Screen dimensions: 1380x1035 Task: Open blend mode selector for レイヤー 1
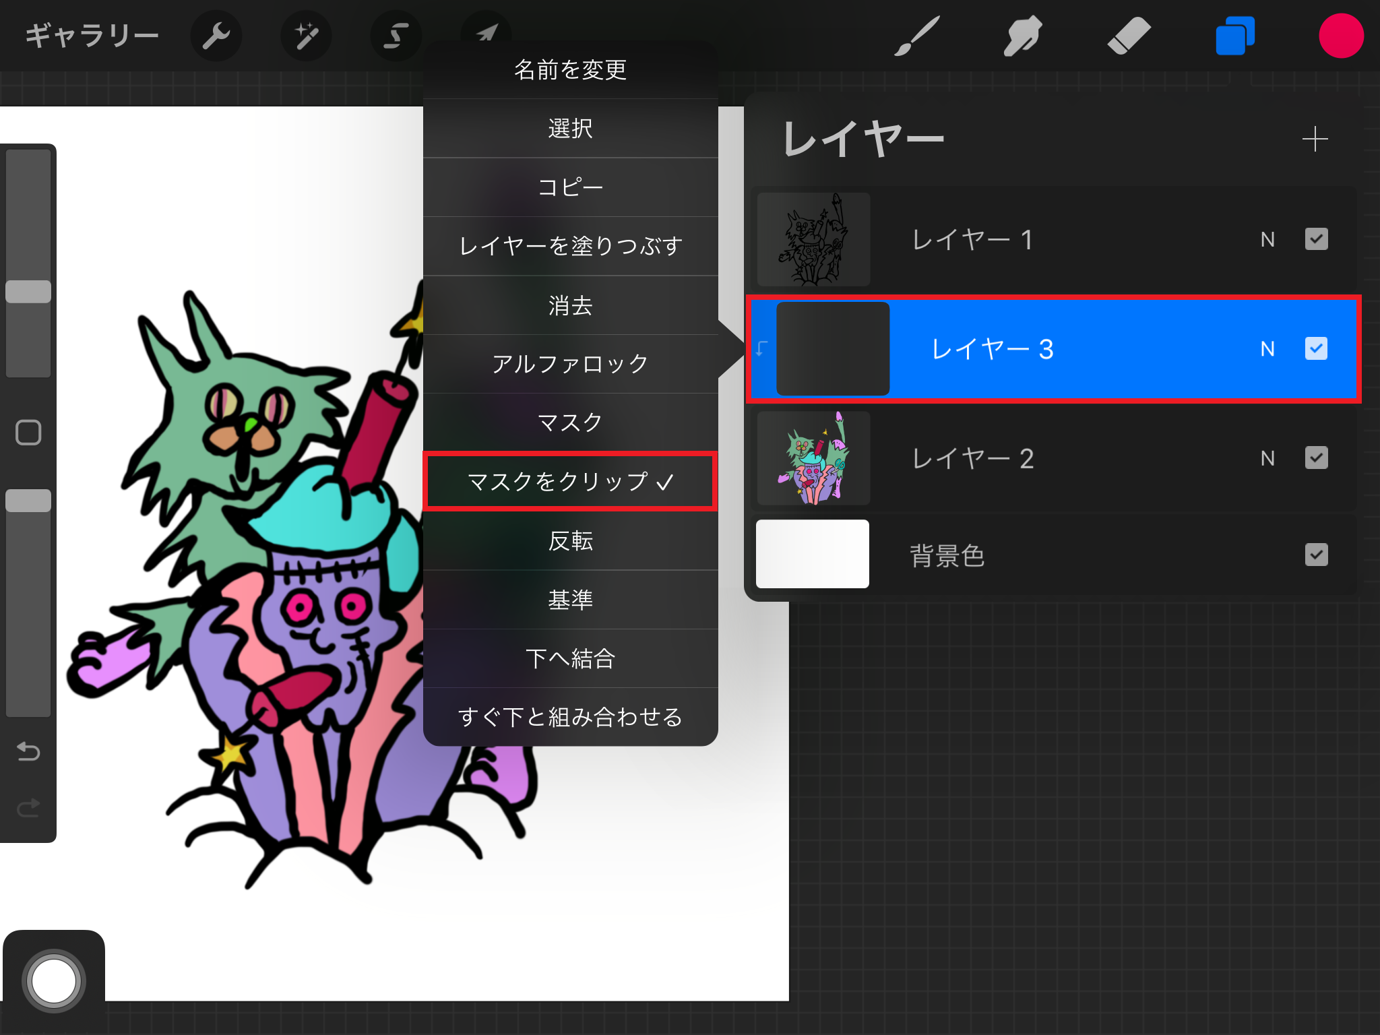coord(1267,239)
